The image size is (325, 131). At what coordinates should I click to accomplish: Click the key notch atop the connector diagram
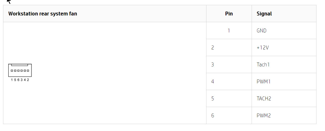pos(20,65)
